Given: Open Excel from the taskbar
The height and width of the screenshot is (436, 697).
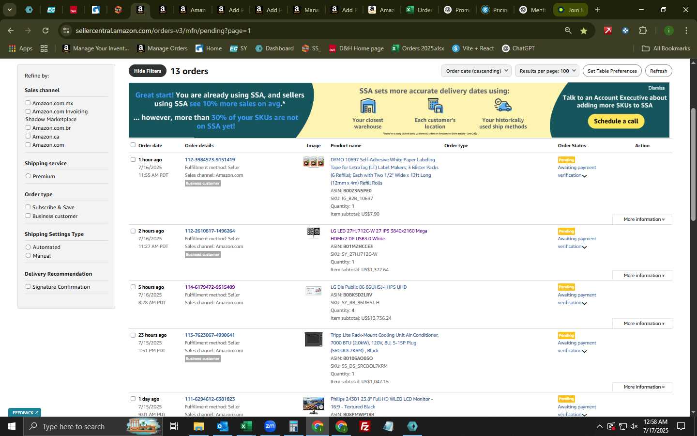Looking at the screenshot, I should pos(246,426).
